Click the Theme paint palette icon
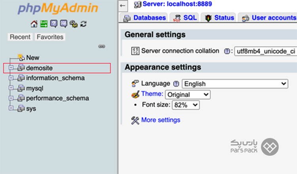Viewport: 297px width, 174px height. tap(135, 94)
